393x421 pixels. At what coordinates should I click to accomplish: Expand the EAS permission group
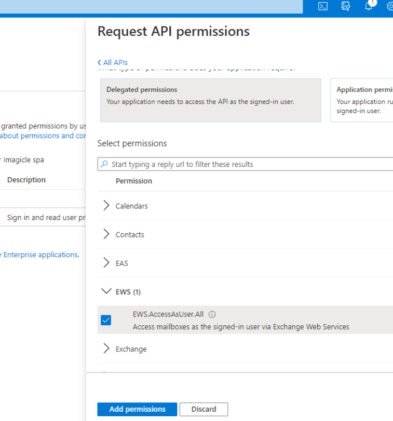point(106,263)
